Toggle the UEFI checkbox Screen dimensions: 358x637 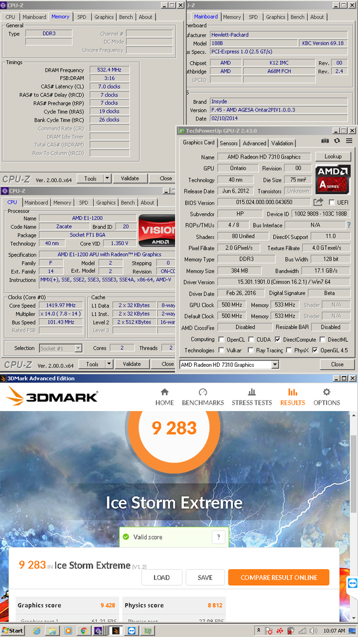(331, 202)
